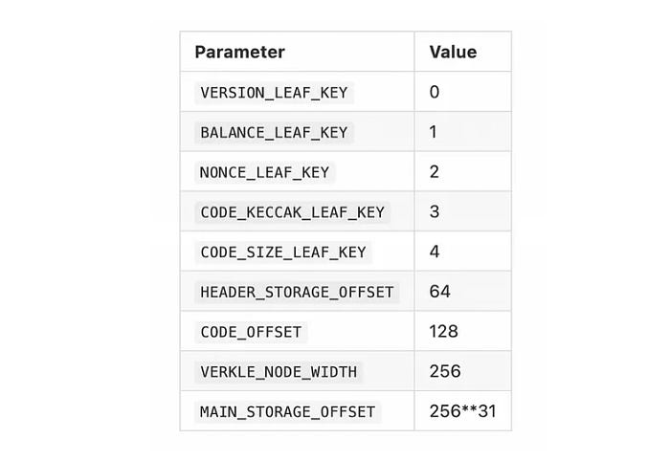Click the value 0 for version key
This screenshot has width=670, height=461.
pyautogui.click(x=435, y=92)
